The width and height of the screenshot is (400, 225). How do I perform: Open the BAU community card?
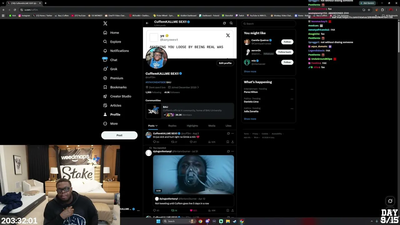(190, 111)
